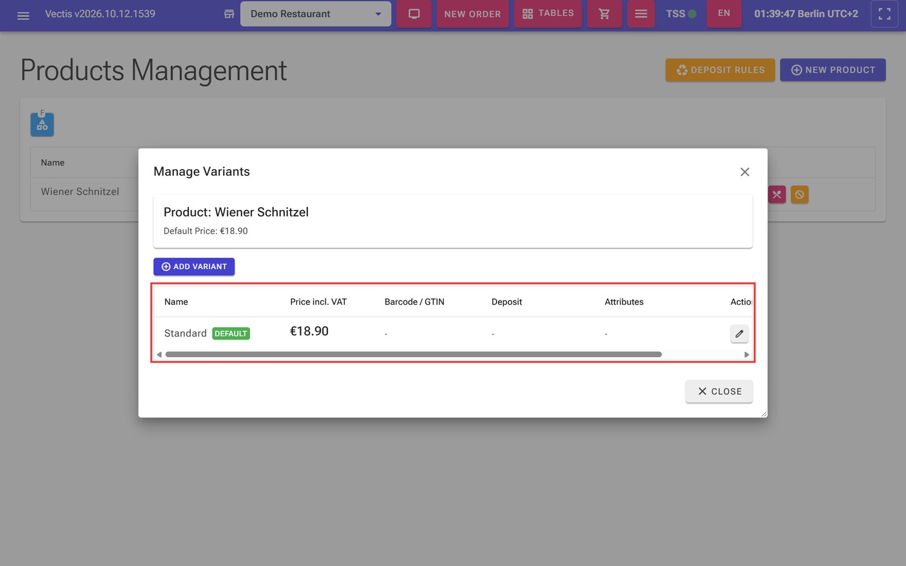Click the store icon beside restaurant selector

229,14
